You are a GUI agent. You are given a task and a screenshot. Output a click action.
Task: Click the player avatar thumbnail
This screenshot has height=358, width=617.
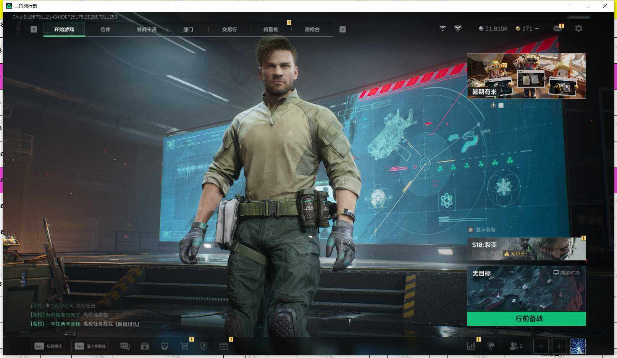[x=578, y=346]
